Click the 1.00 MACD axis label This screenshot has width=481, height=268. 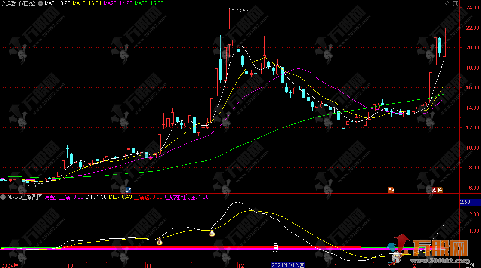coord(474,231)
